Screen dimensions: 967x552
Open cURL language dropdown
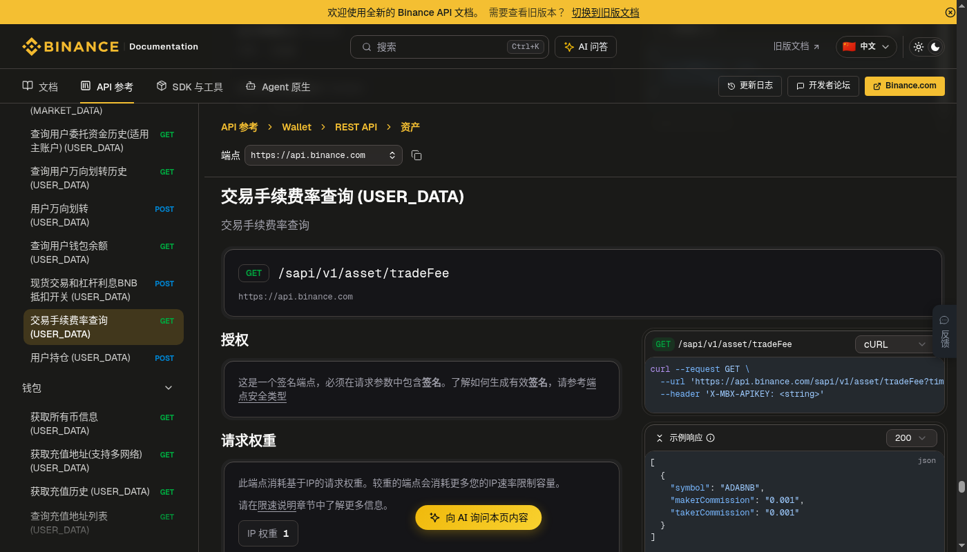(x=895, y=344)
